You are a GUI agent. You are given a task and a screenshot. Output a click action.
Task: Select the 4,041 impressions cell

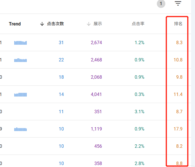point(96,95)
